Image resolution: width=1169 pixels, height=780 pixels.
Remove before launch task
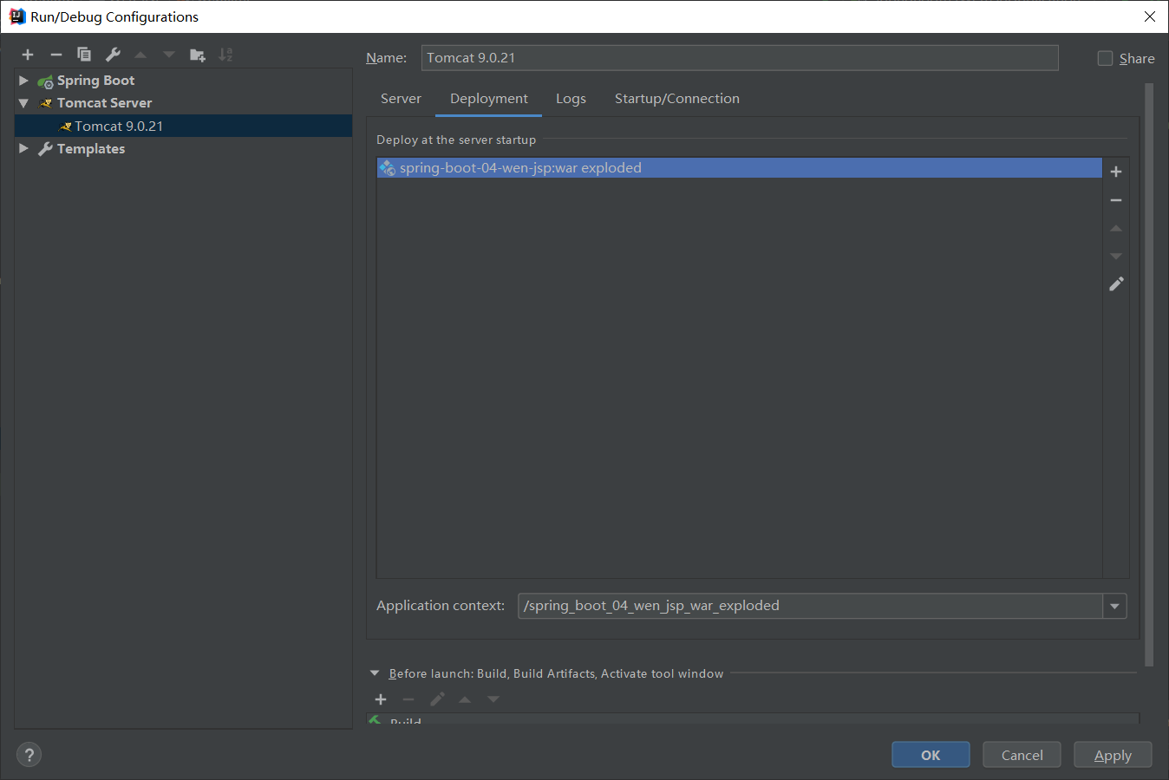pyautogui.click(x=408, y=699)
